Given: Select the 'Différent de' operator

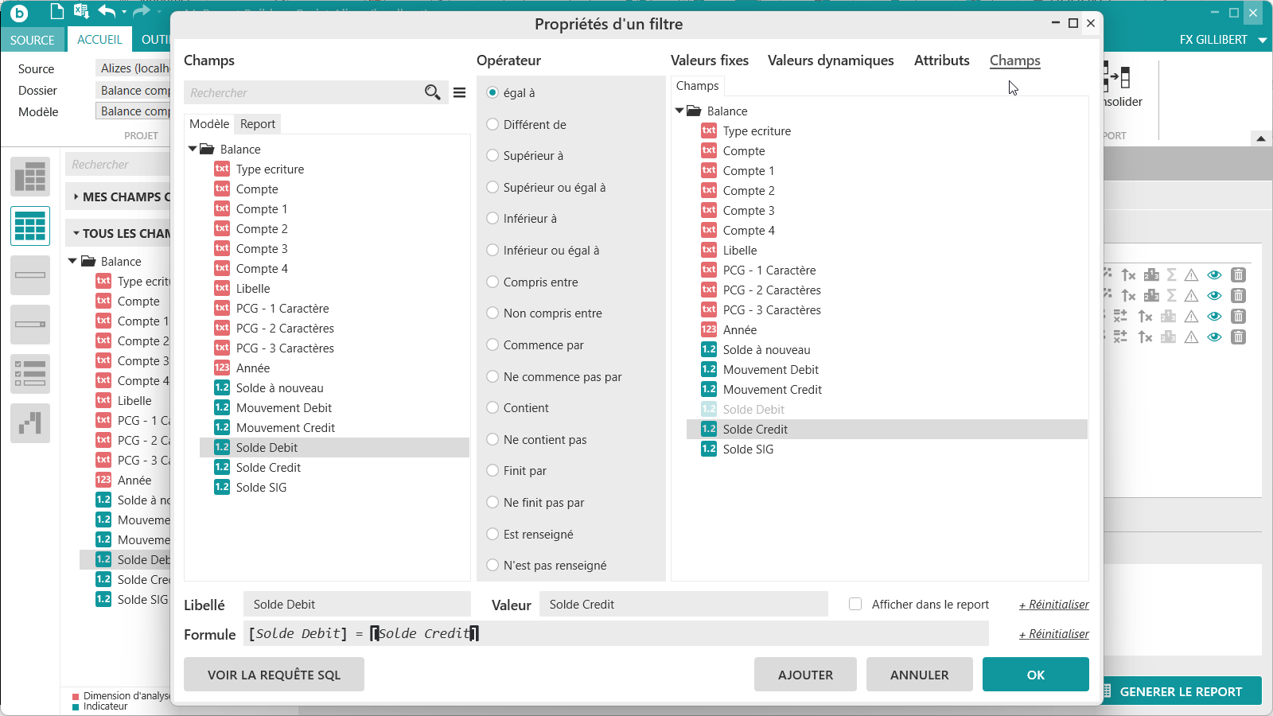Looking at the screenshot, I should click(x=492, y=125).
